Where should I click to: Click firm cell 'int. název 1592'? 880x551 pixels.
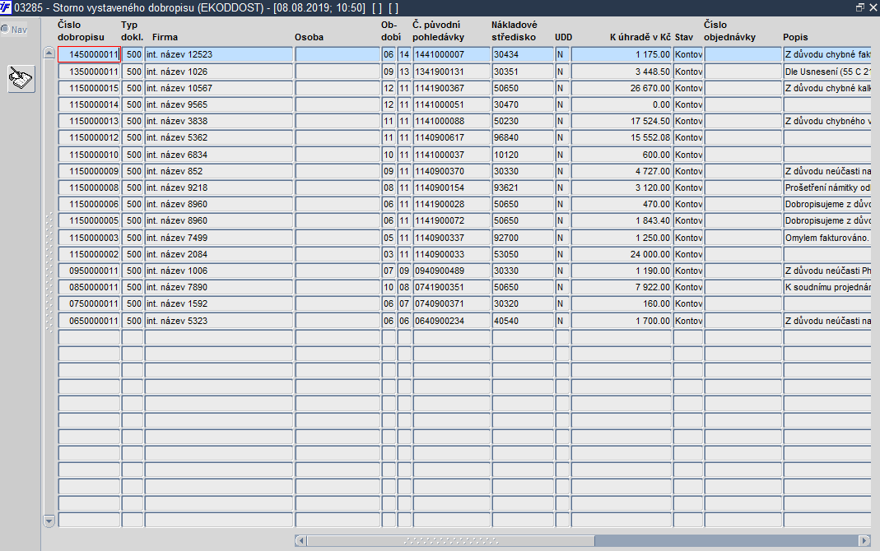click(219, 303)
